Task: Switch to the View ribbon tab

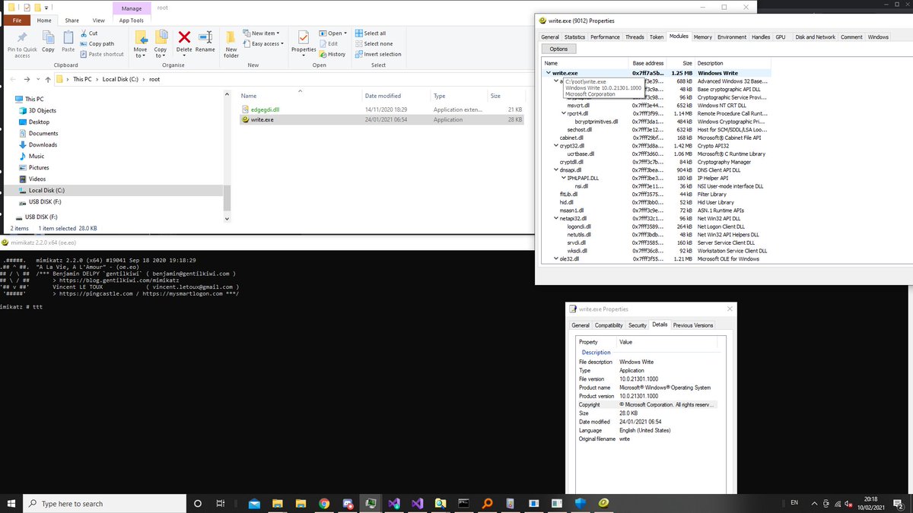Action: [98, 21]
